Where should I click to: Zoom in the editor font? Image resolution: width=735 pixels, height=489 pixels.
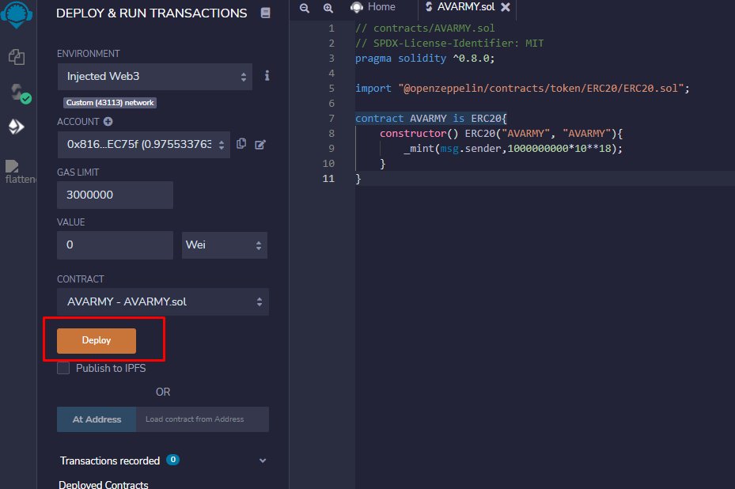328,8
